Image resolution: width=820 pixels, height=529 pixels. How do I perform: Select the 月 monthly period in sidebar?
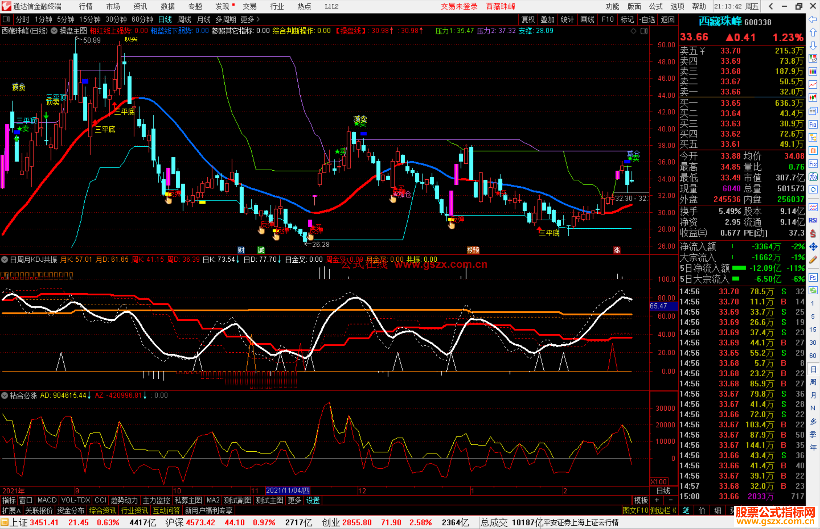pyautogui.click(x=813, y=395)
